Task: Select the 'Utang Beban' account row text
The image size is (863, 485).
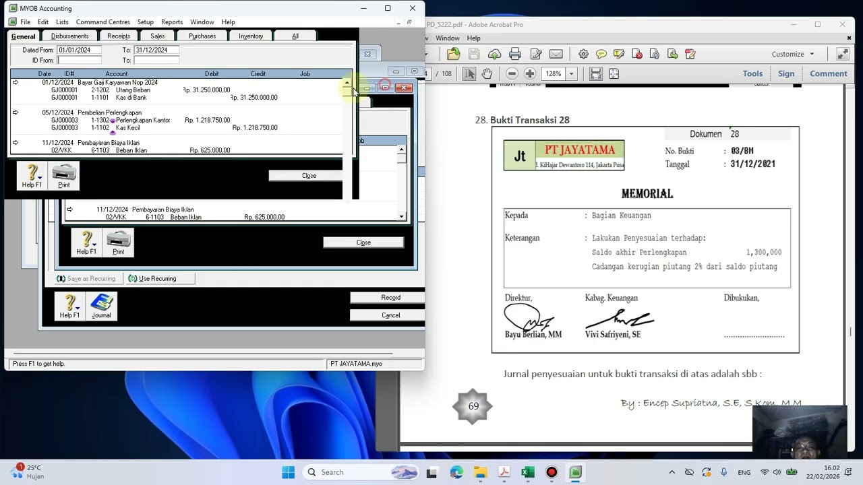Action: point(133,90)
